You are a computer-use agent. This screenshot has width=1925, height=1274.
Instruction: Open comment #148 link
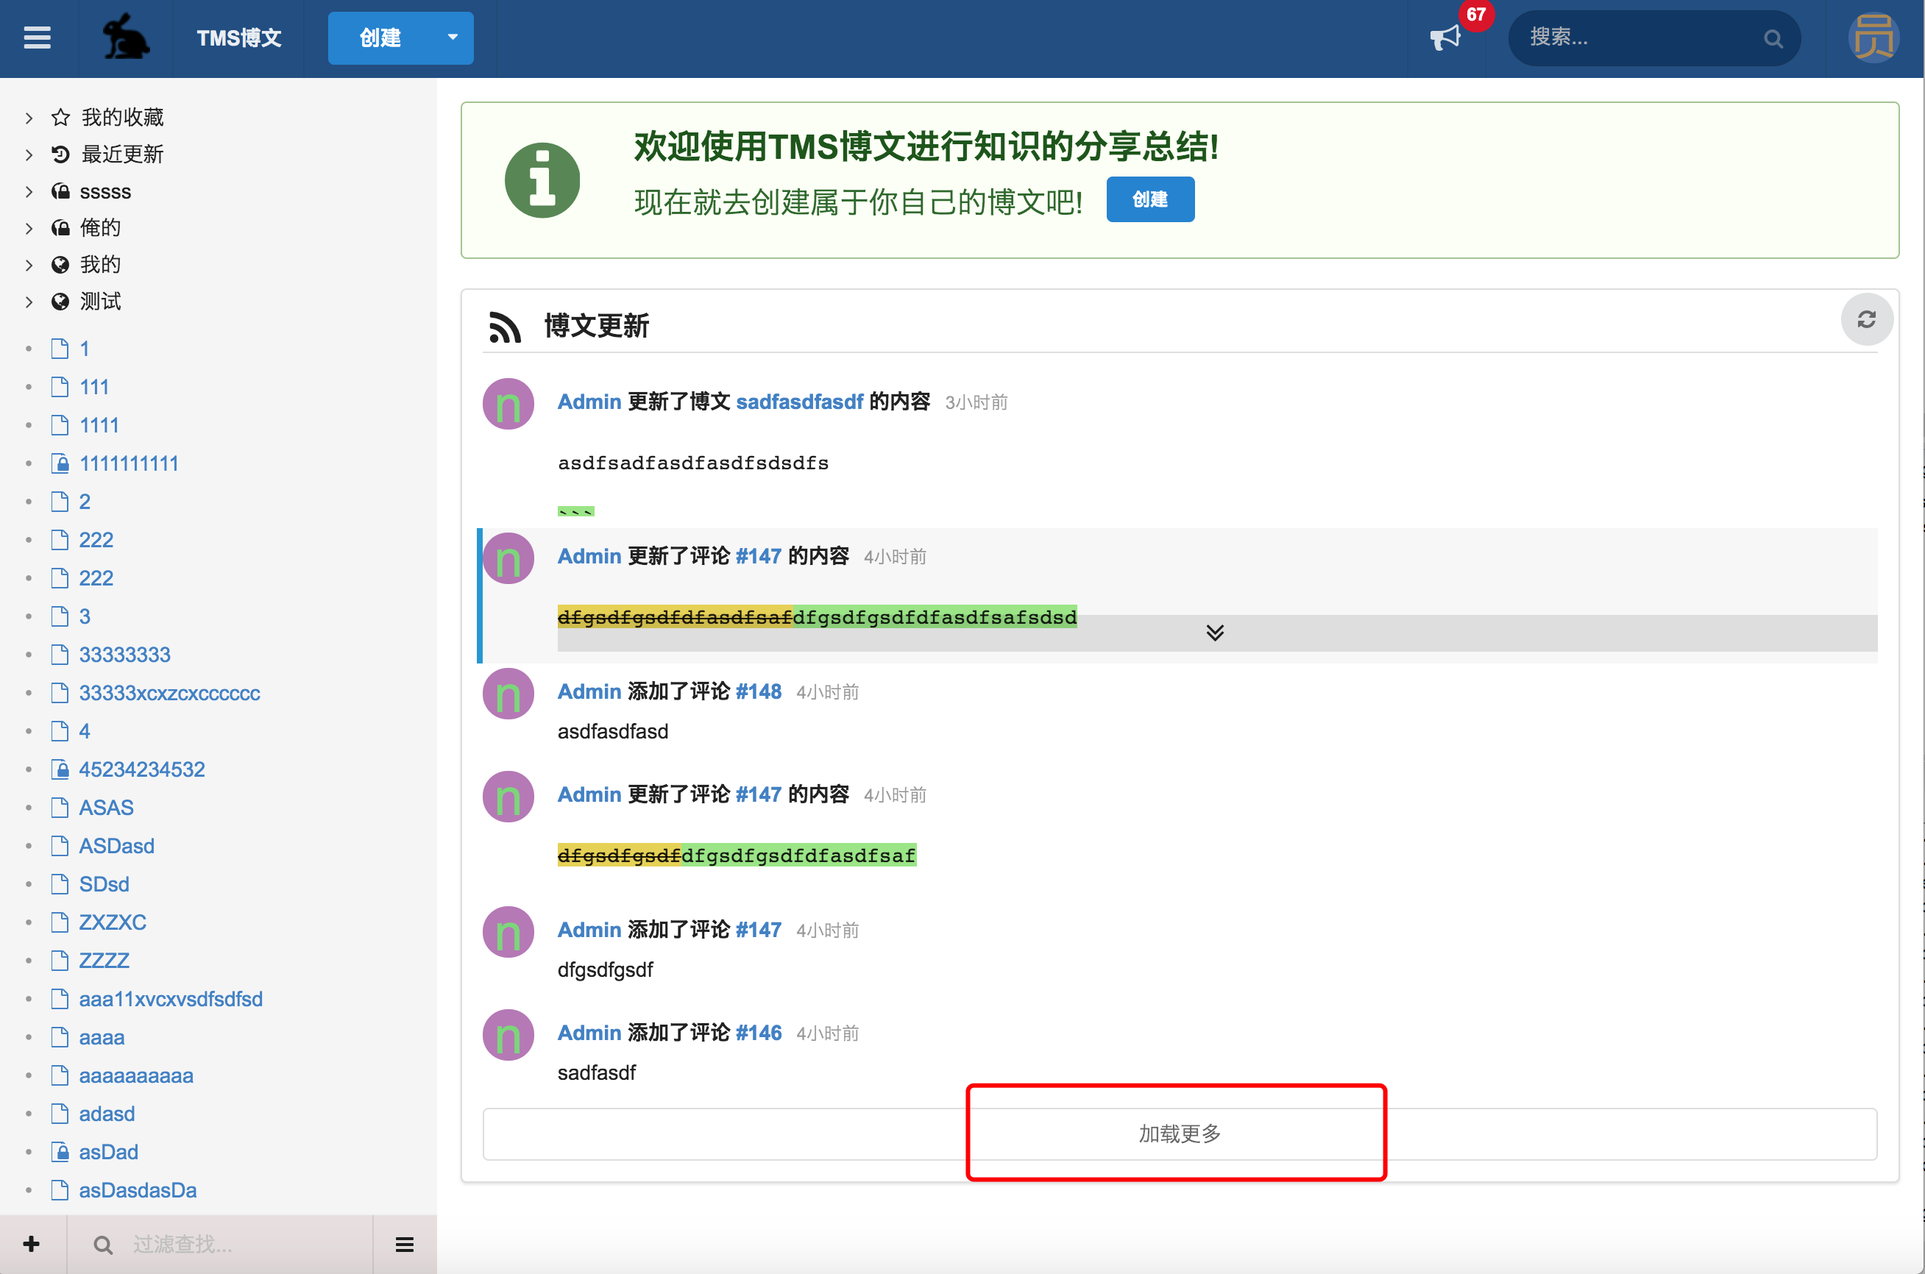click(759, 691)
